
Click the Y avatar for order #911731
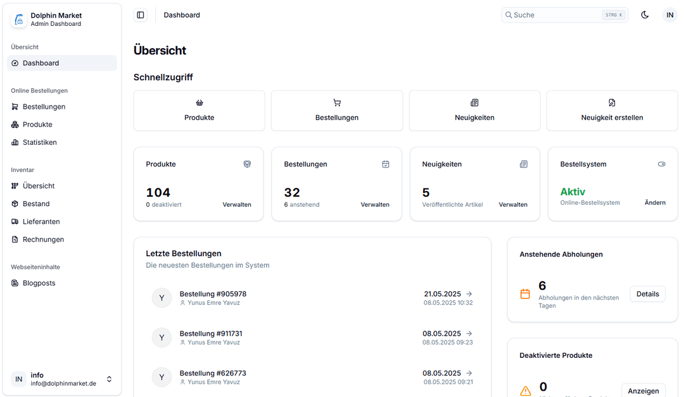click(162, 338)
